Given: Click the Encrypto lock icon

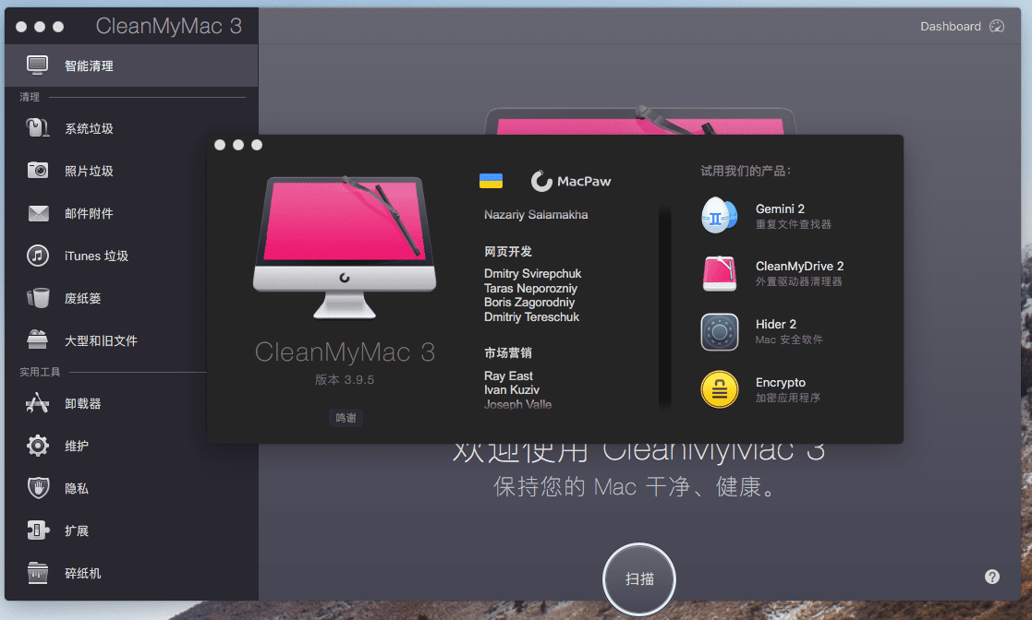Looking at the screenshot, I should click(720, 389).
